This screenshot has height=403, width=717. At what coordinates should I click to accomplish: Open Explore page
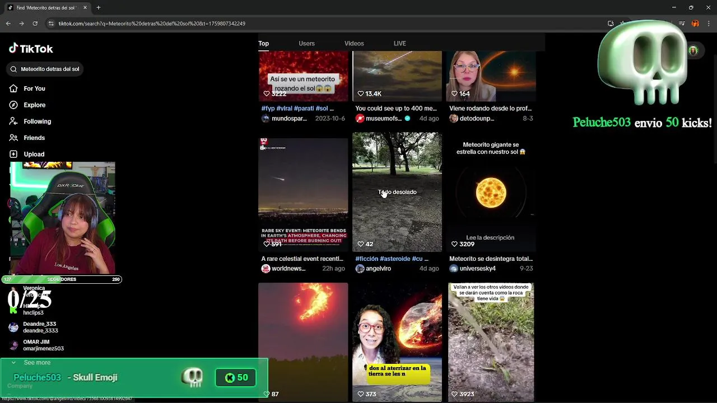coord(34,105)
